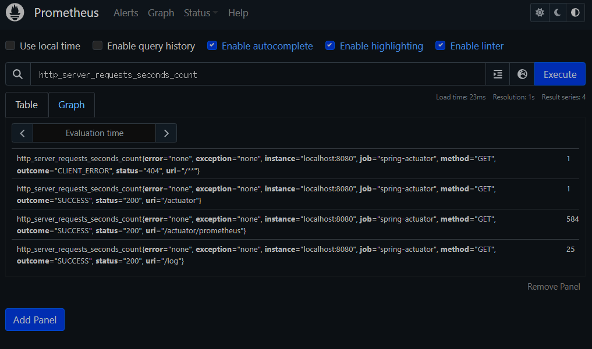Viewport: 592px width, 349px height.
Task: Turn off Enable linter checkbox
Action: [x=440, y=45]
